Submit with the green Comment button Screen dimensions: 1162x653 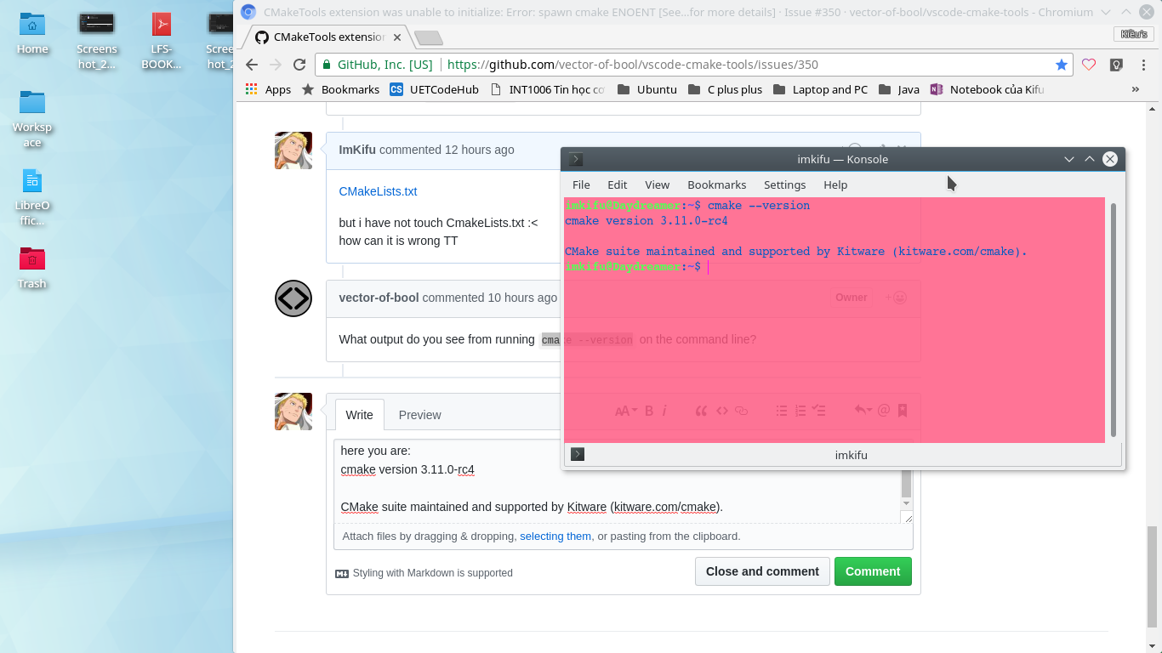pyautogui.click(x=873, y=571)
